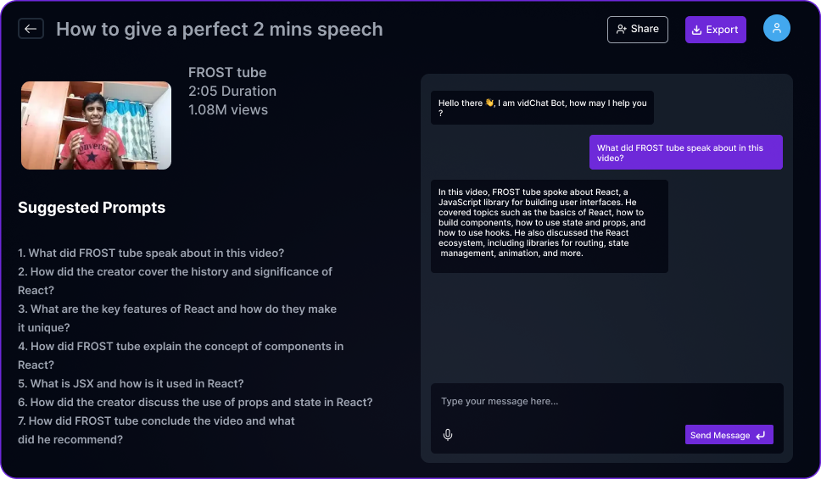Open the user profile avatar
The height and width of the screenshot is (479, 821).
(777, 28)
